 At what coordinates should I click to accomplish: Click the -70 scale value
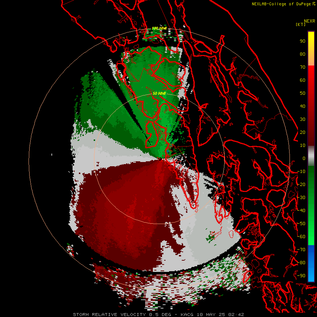coord(301,250)
